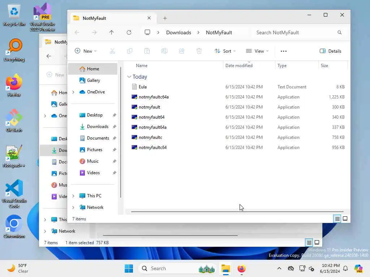Open Everything search desktop shortcut

click(x=14, y=50)
